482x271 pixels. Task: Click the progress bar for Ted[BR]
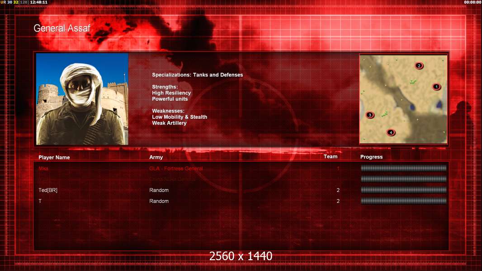coord(403,190)
